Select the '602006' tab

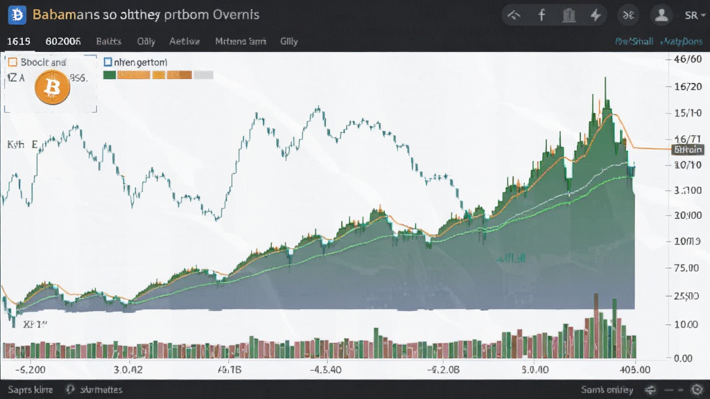tap(63, 41)
